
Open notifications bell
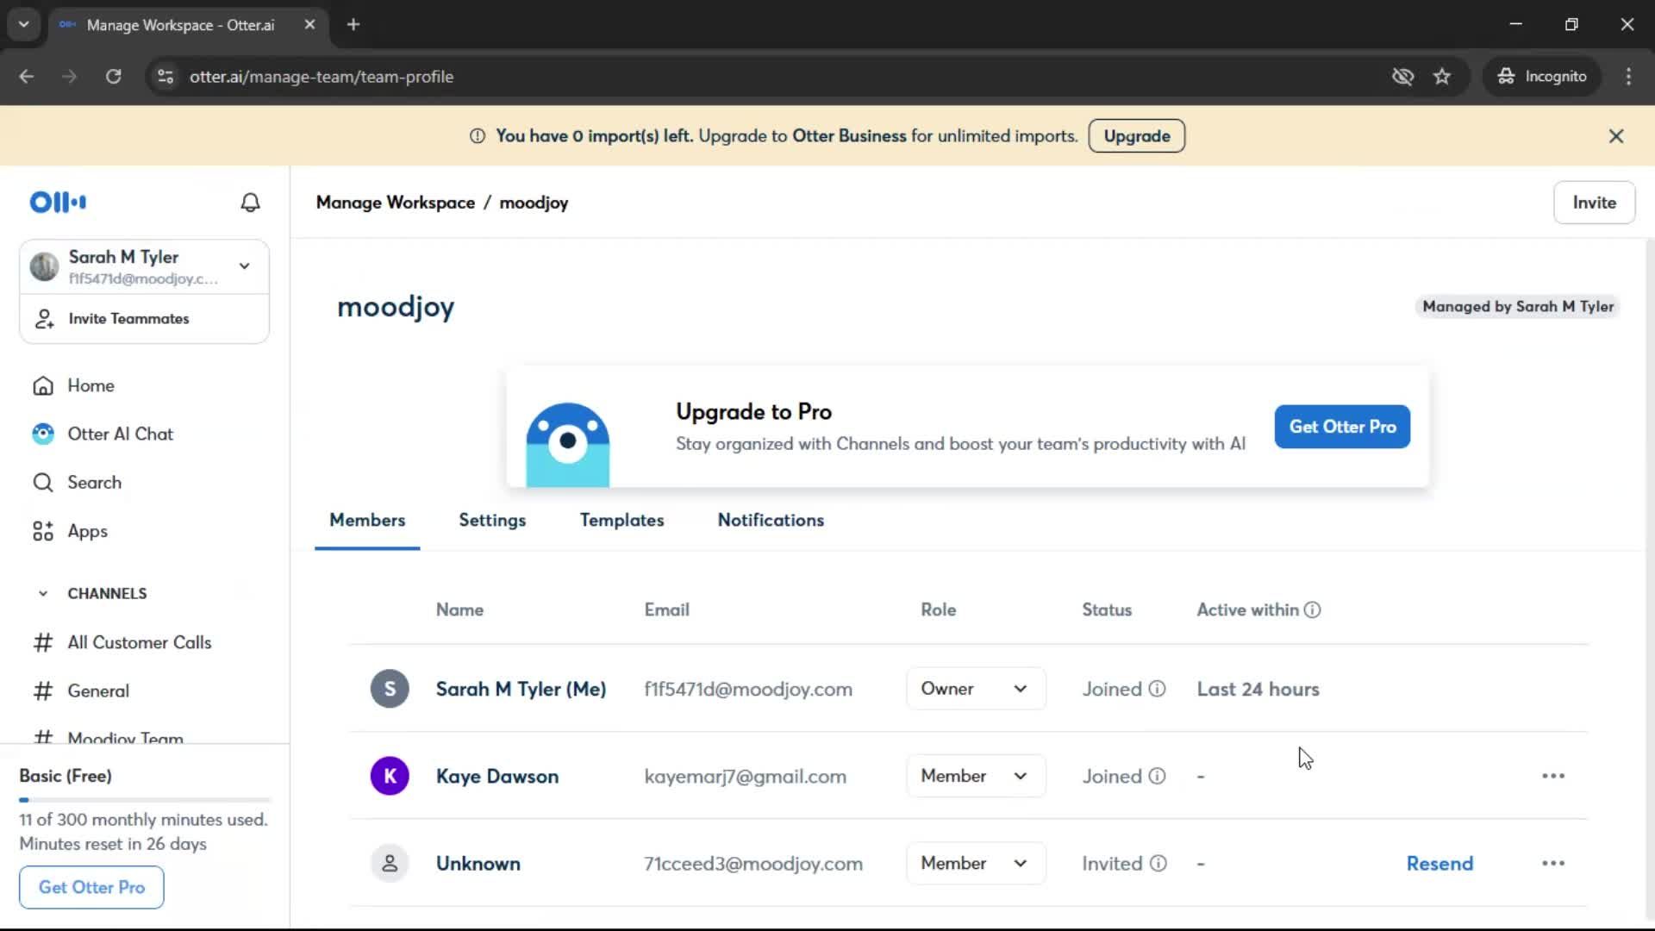coord(250,203)
